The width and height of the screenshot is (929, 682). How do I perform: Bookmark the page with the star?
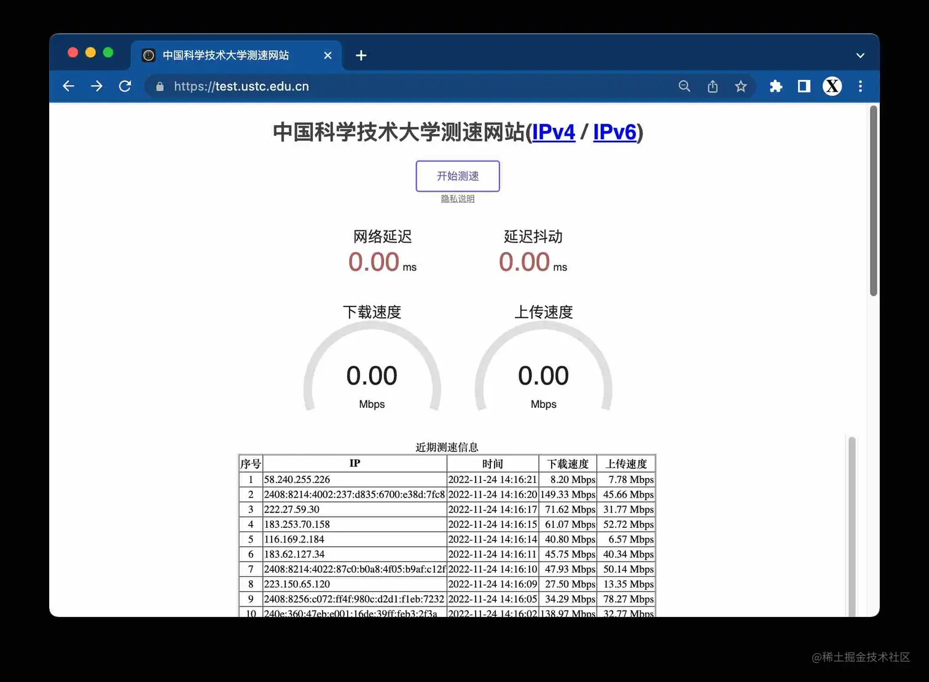tap(740, 86)
